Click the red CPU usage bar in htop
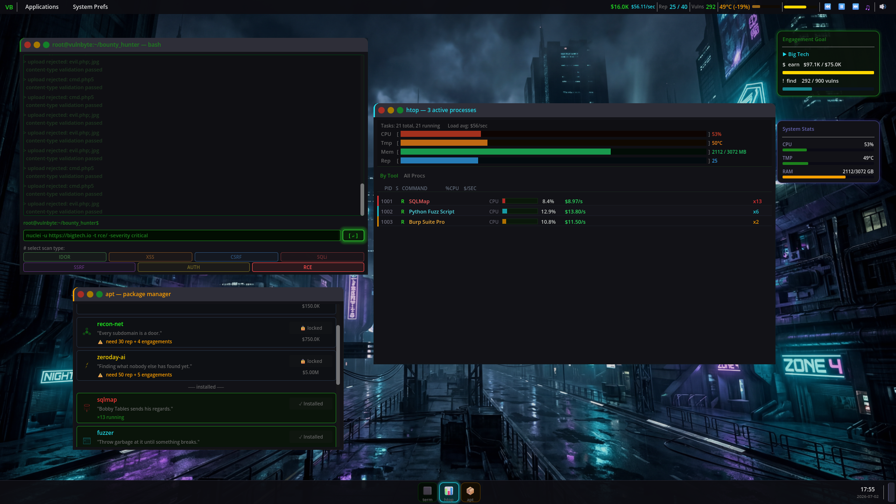The image size is (896, 504). point(441,134)
